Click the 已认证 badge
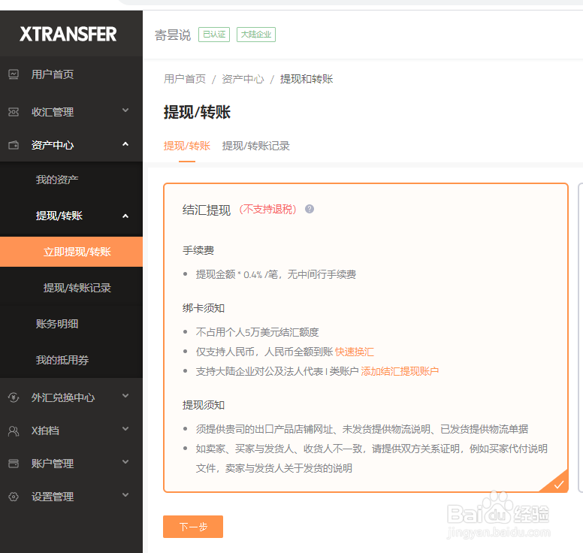This screenshot has height=553, width=583. click(x=214, y=35)
